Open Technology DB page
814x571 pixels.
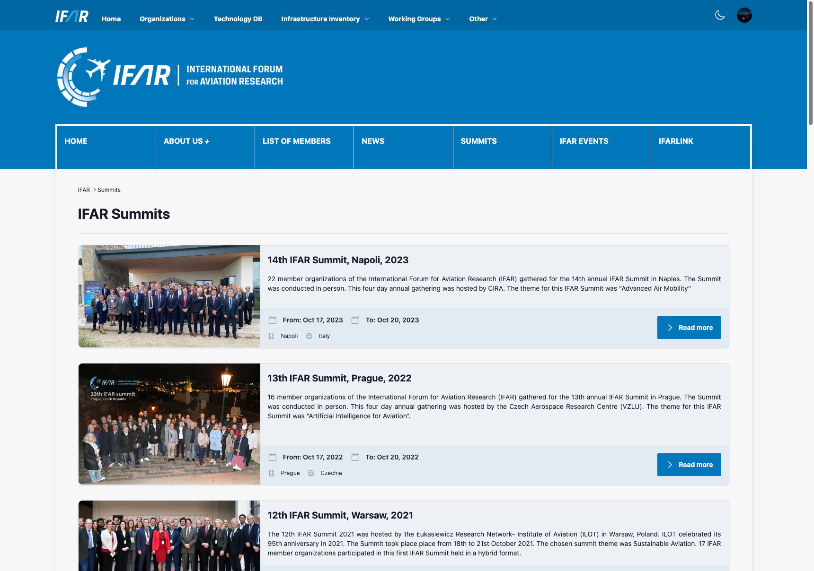click(238, 19)
